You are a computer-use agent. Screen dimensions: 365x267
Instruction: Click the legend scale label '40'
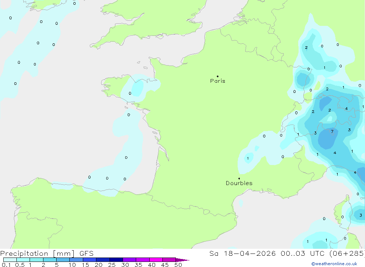pos(152,265)
